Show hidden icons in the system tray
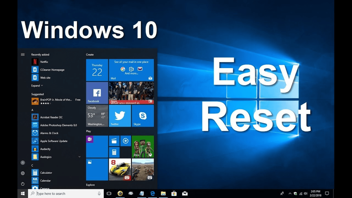Viewport: 352px width, 198px height. (x=290, y=193)
